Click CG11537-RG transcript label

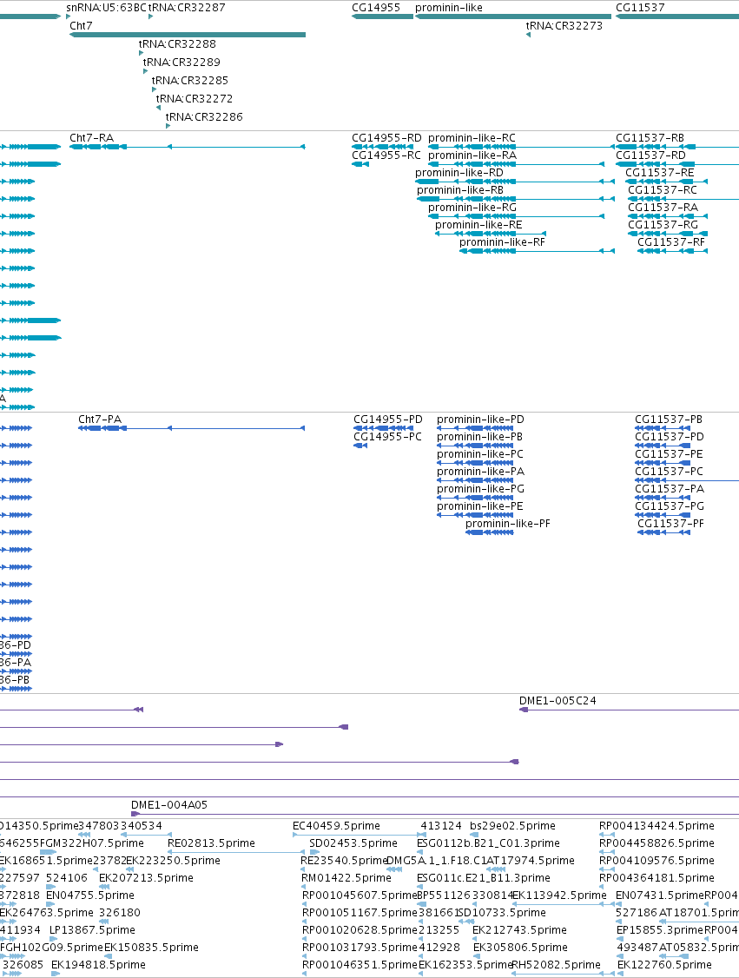(663, 225)
